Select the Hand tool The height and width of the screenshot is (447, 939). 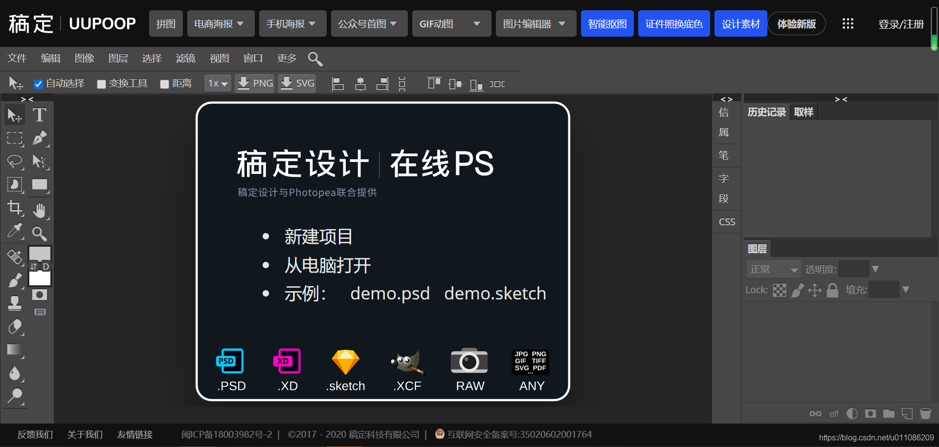[40, 211]
